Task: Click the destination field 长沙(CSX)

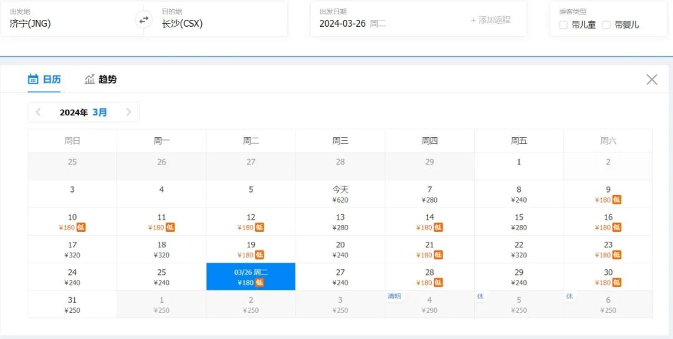Action: click(x=182, y=24)
